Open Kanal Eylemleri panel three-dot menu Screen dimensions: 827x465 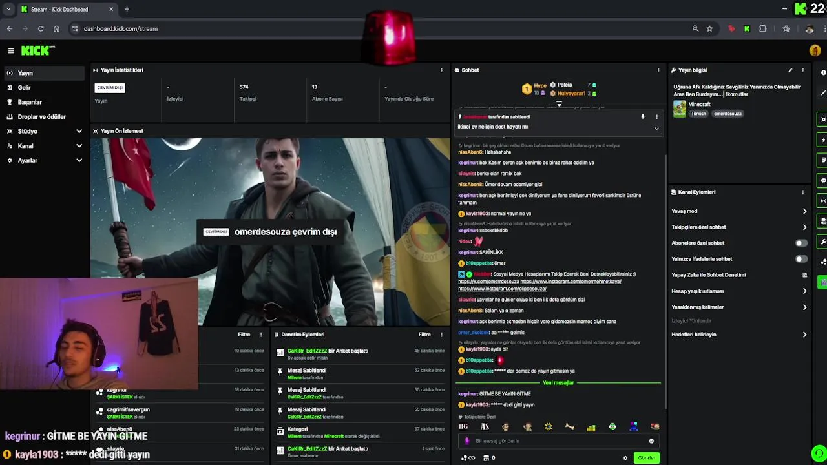(x=803, y=192)
